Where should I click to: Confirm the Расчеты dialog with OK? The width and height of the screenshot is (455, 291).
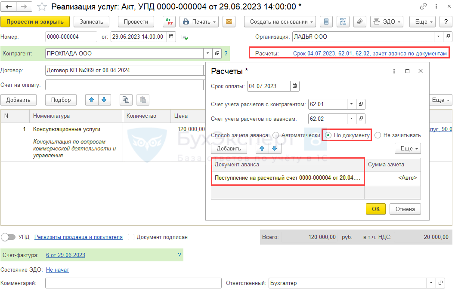(376, 209)
